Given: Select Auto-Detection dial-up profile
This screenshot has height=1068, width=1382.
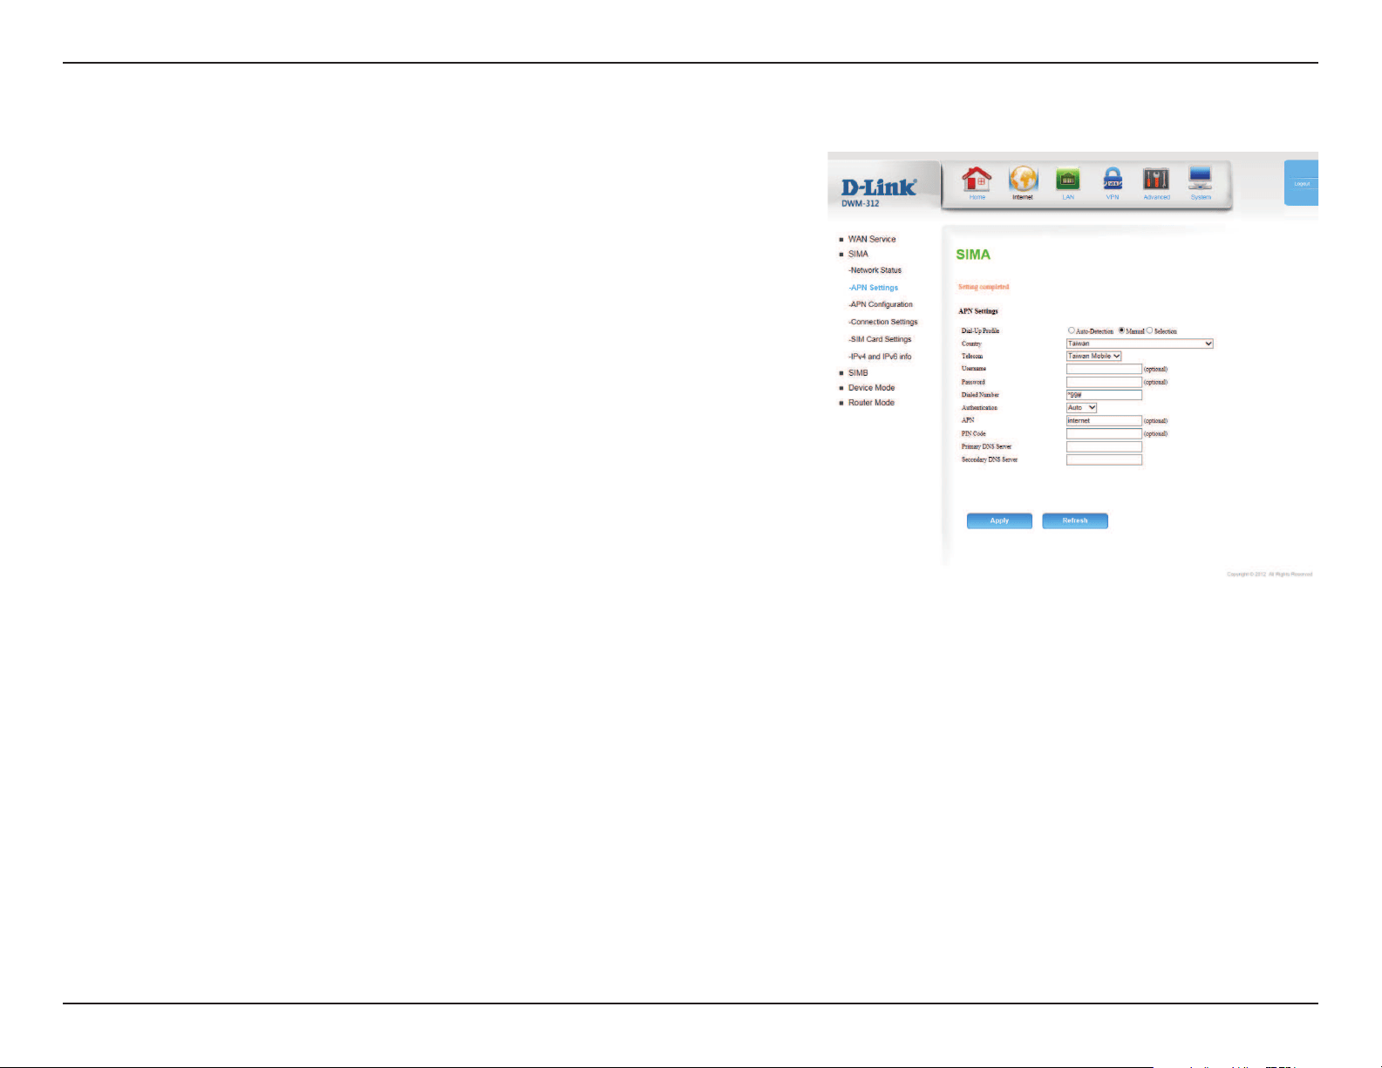Looking at the screenshot, I should click(x=1072, y=330).
